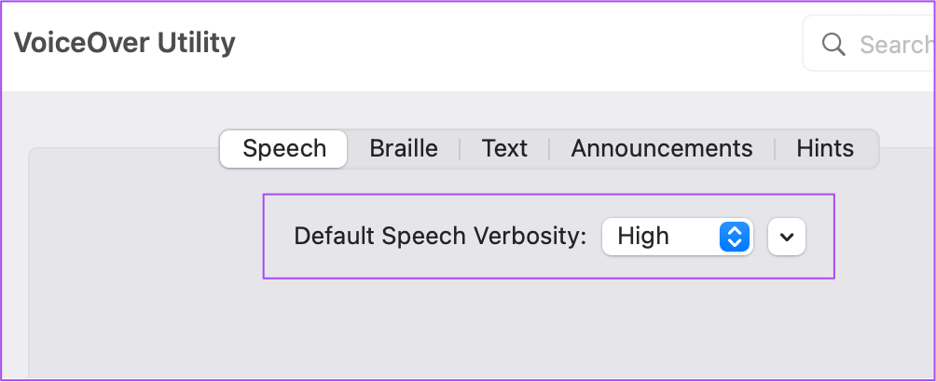The width and height of the screenshot is (936, 382).
Task: Return to Speech verbosity settings tab
Action: pos(284,148)
